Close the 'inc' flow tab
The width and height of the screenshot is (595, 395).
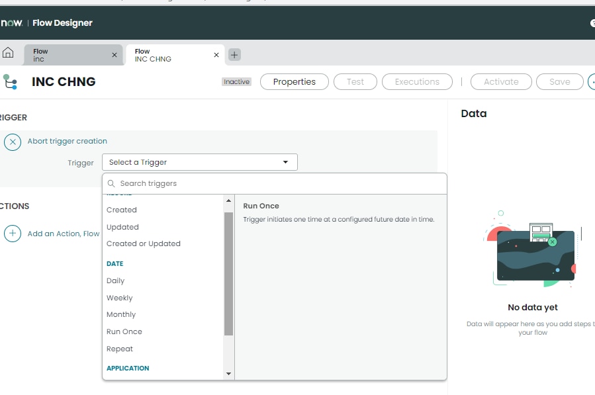tap(114, 55)
